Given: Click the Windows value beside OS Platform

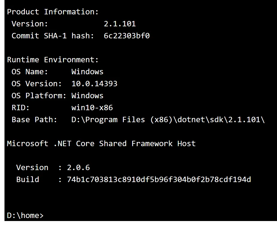Looking at the screenshot, I should tap(87, 96).
